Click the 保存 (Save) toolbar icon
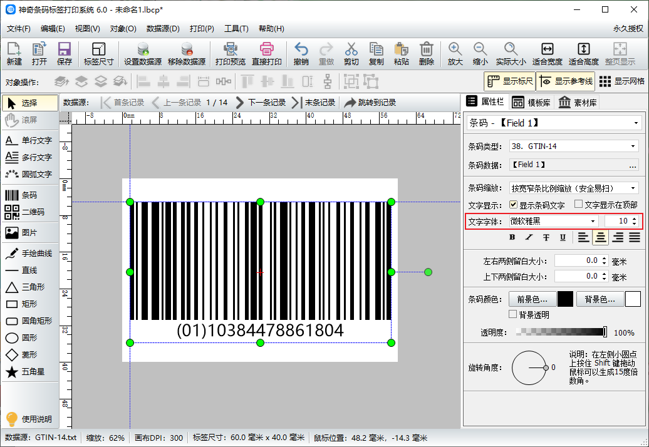The width and height of the screenshot is (649, 447). [64, 53]
